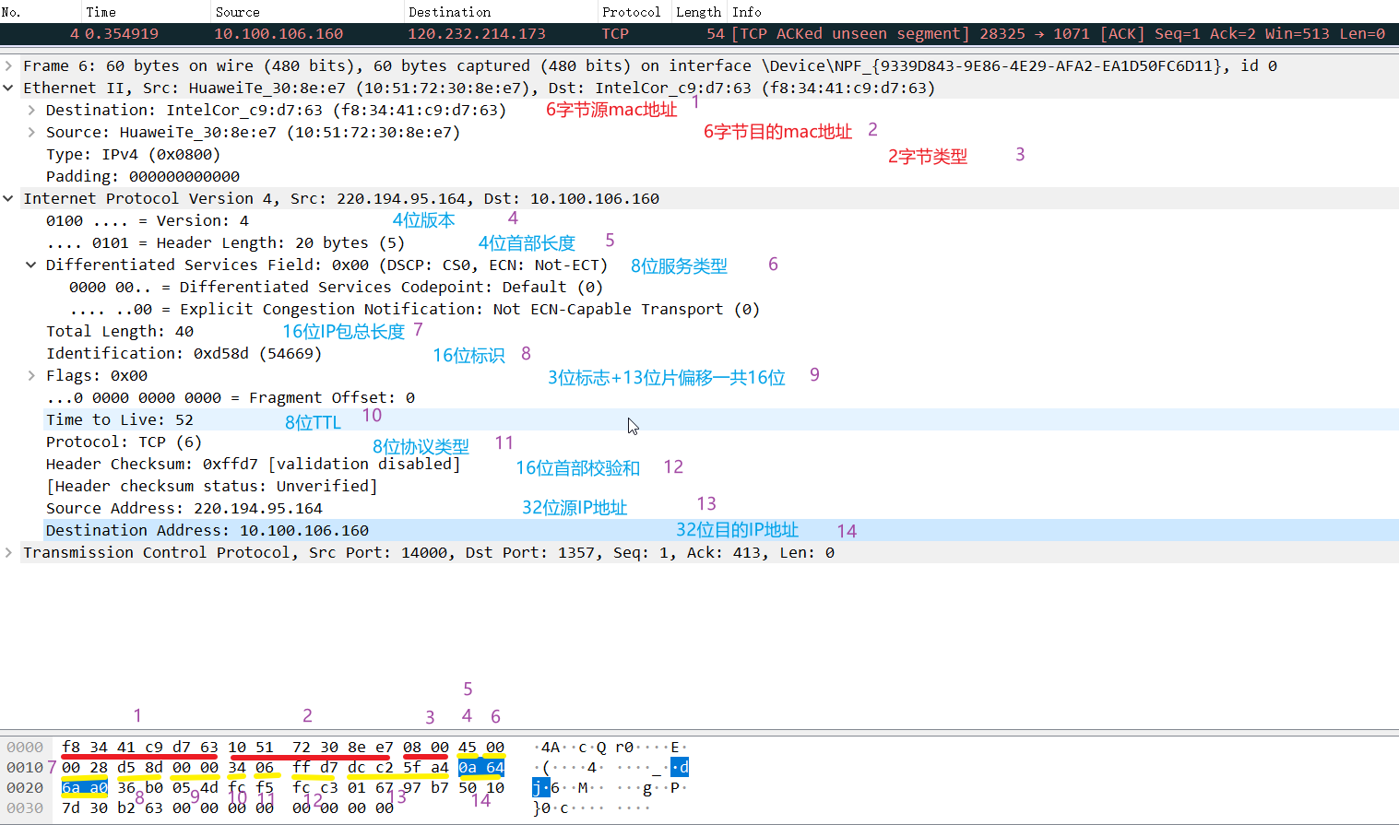Select the Type: IPv4 (0x0800) line
The image size is (1399, 825).
[x=133, y=155]
